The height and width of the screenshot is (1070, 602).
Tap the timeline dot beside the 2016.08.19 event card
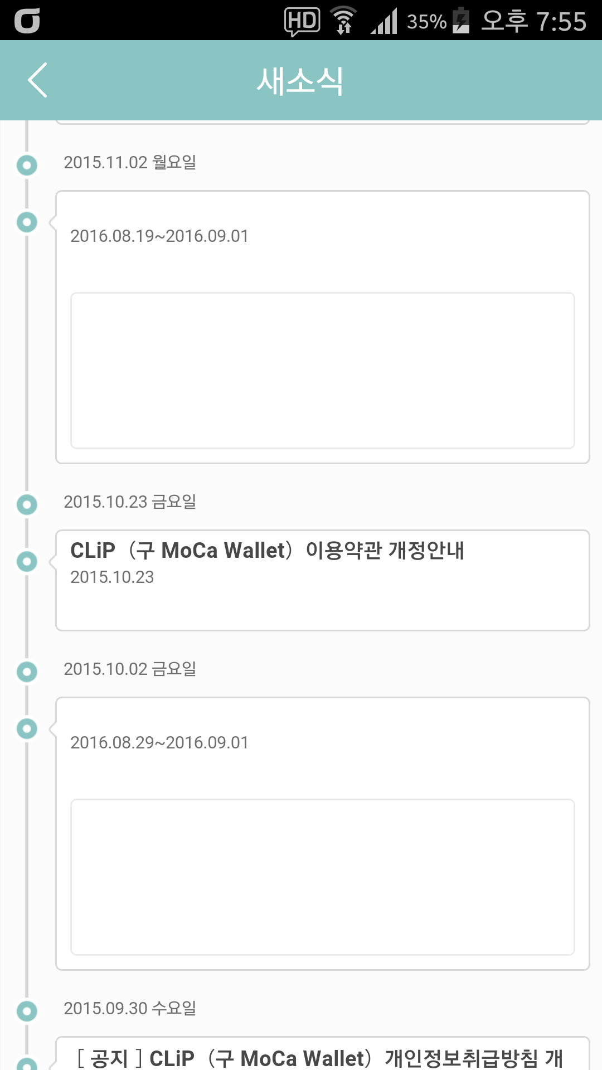pyautogui.click(x=27, y=222)
